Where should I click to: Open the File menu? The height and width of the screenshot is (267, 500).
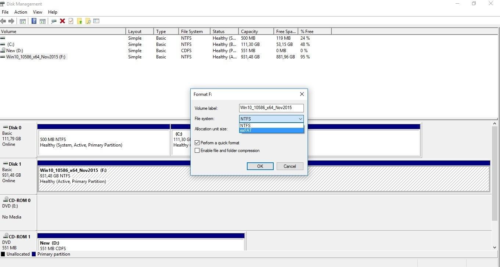(x=5, y=12)
